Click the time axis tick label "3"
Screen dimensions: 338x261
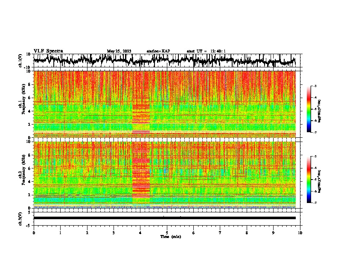coord(114,233)
